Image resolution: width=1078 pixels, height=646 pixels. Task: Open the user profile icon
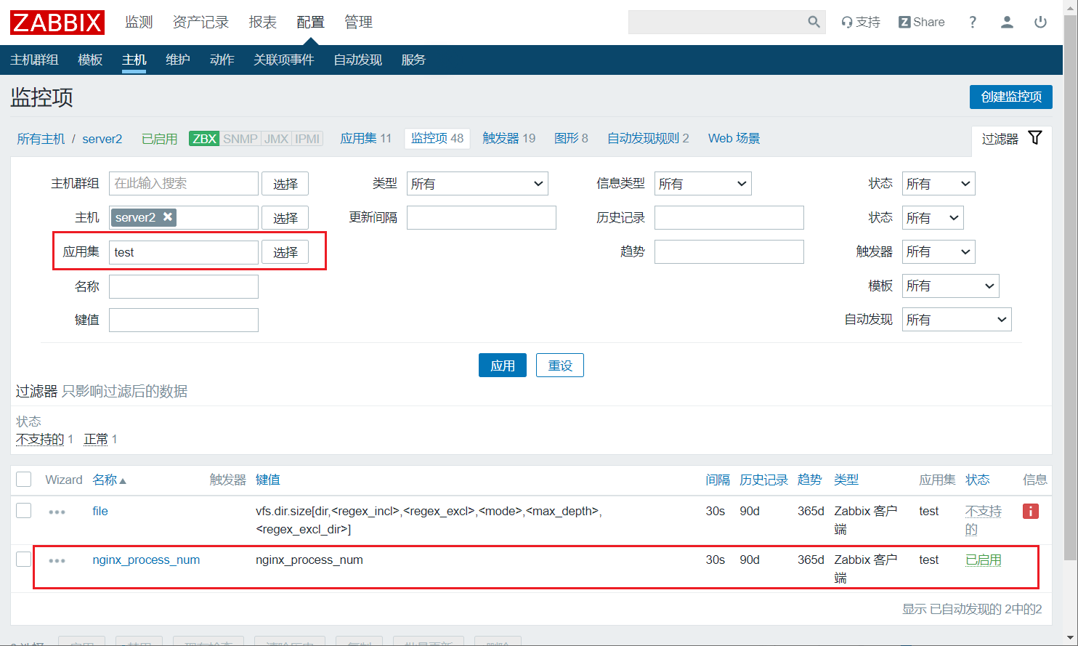coord(1007,23)
